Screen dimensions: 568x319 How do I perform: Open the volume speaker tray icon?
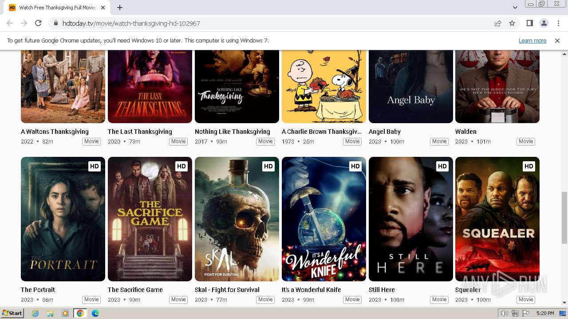(505, 313)
